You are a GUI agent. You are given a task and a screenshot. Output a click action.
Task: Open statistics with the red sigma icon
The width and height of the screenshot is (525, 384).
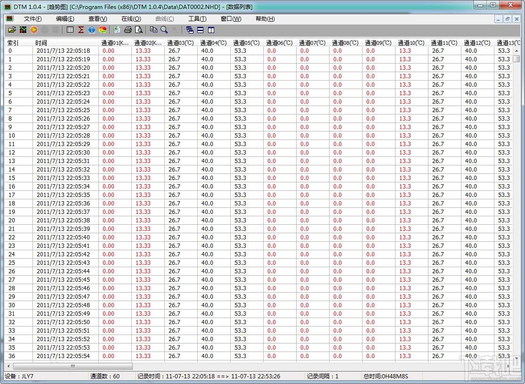pyautogui.click(x=81, y=30)
